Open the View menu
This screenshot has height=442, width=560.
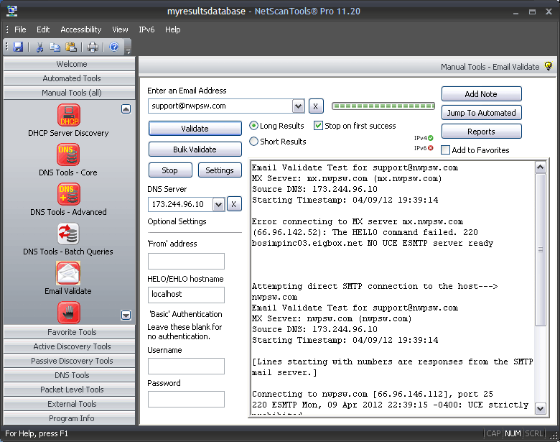click(x=120, y=29)
